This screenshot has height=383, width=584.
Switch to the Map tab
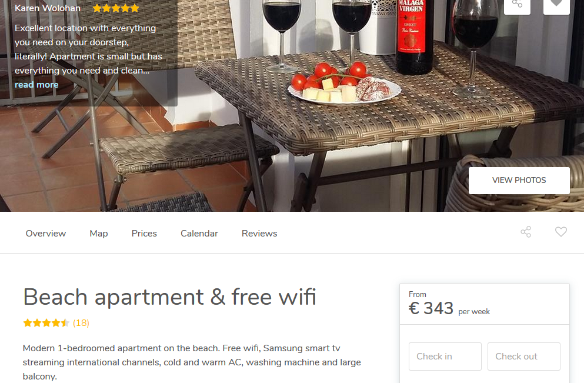[99, 233]
